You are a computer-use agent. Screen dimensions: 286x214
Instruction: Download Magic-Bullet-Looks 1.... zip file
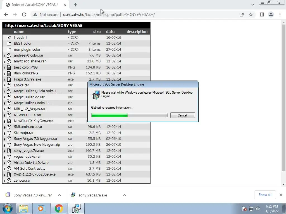(33, 103)
